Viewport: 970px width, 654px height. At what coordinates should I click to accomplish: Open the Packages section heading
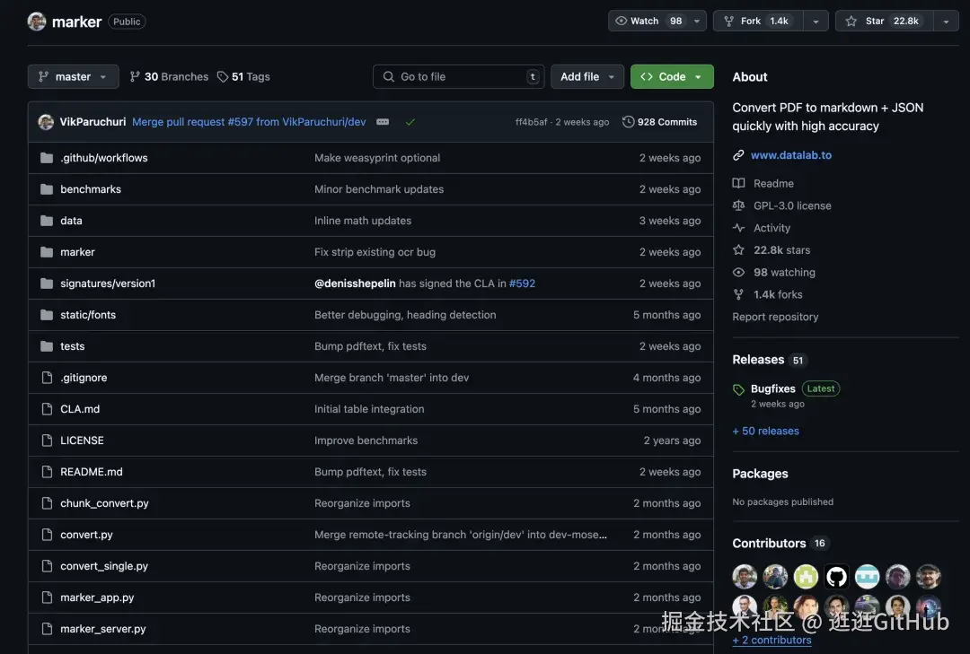coord(761,474)
